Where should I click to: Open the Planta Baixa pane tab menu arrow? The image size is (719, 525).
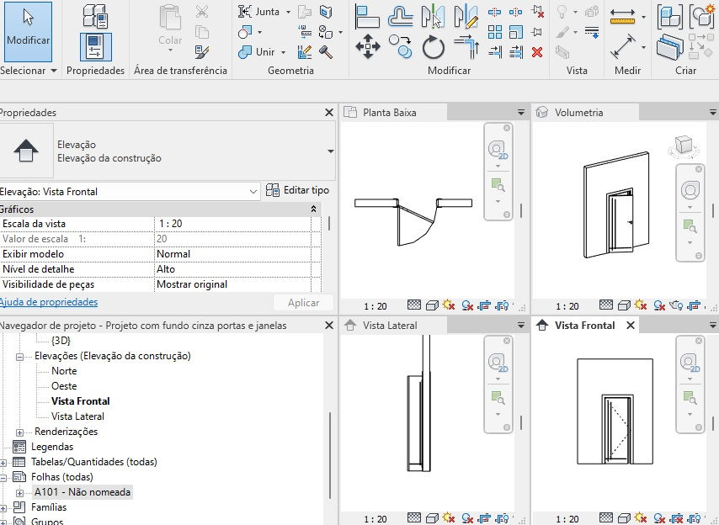(x=521, y=112)
